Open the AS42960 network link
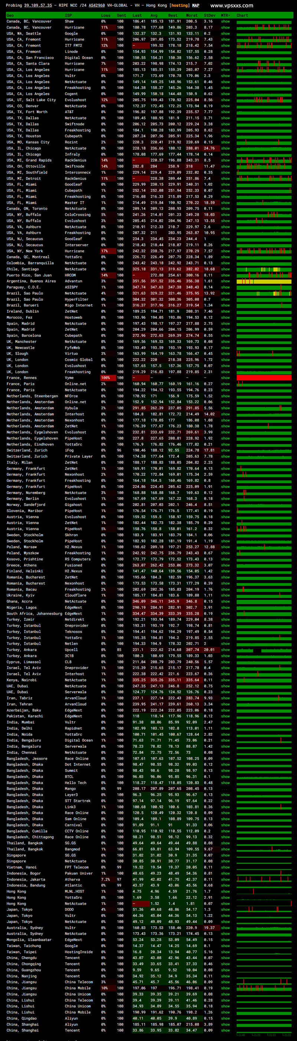297x1041 pixels. 96,6
